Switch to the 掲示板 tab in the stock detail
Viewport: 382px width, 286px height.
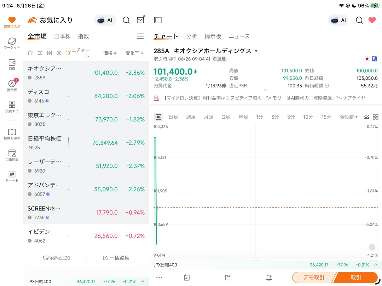click(213, 36)
